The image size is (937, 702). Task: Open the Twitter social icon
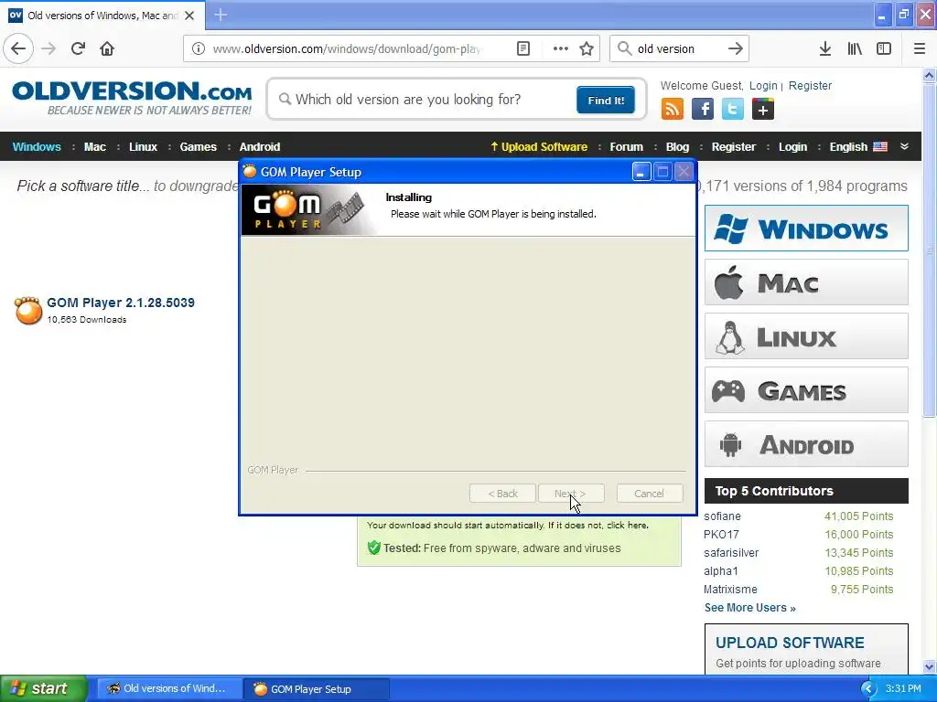click(733, 110)
